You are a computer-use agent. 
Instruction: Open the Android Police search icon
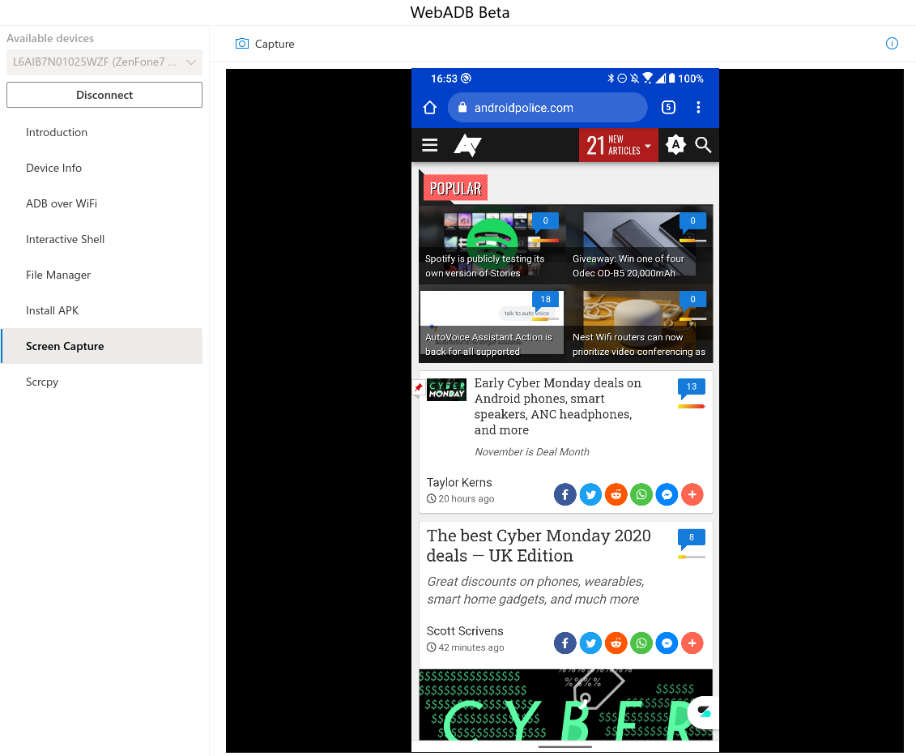tap(702, 145)
